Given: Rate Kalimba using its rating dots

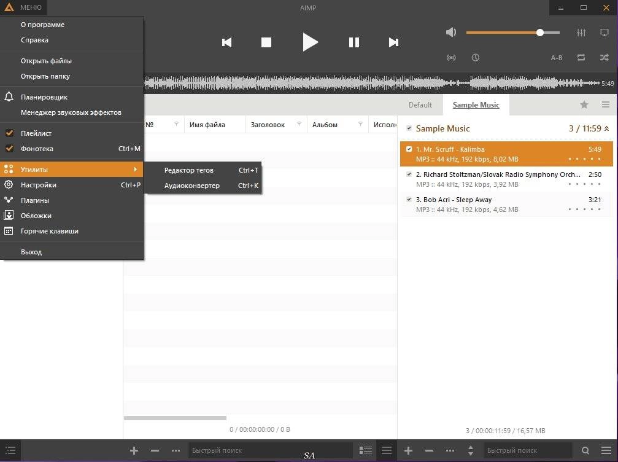Looking at the screenshot, I should click(x=584, y=159).
